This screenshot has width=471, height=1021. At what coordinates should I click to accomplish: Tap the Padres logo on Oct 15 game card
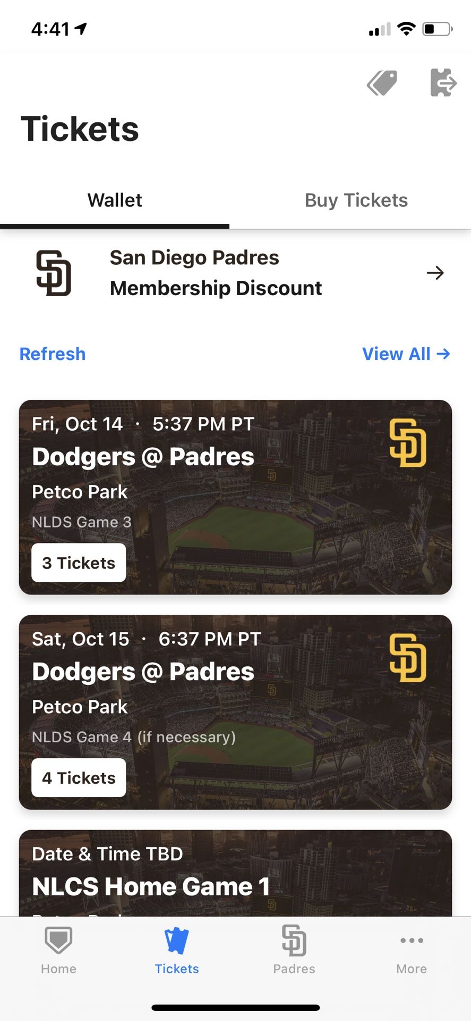pos(407,658)
